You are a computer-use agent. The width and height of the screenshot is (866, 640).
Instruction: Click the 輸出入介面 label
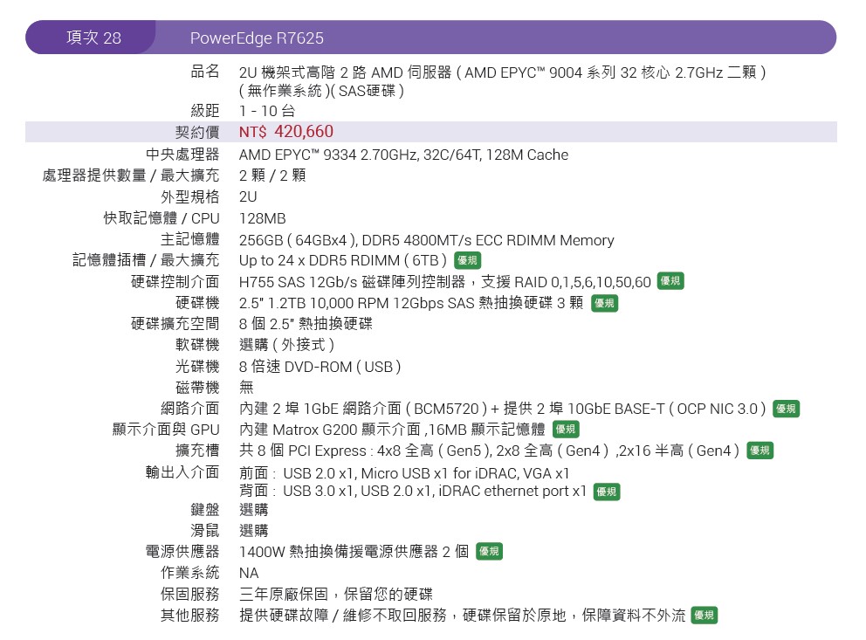click(x=182, y=472)
